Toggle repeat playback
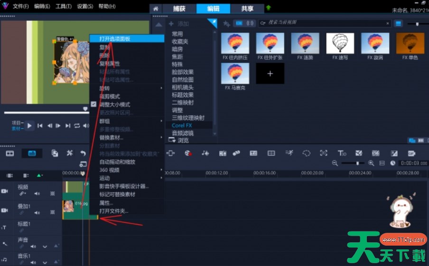The width and height of the screenshot is (429, 266). click(x=77, y=126)
